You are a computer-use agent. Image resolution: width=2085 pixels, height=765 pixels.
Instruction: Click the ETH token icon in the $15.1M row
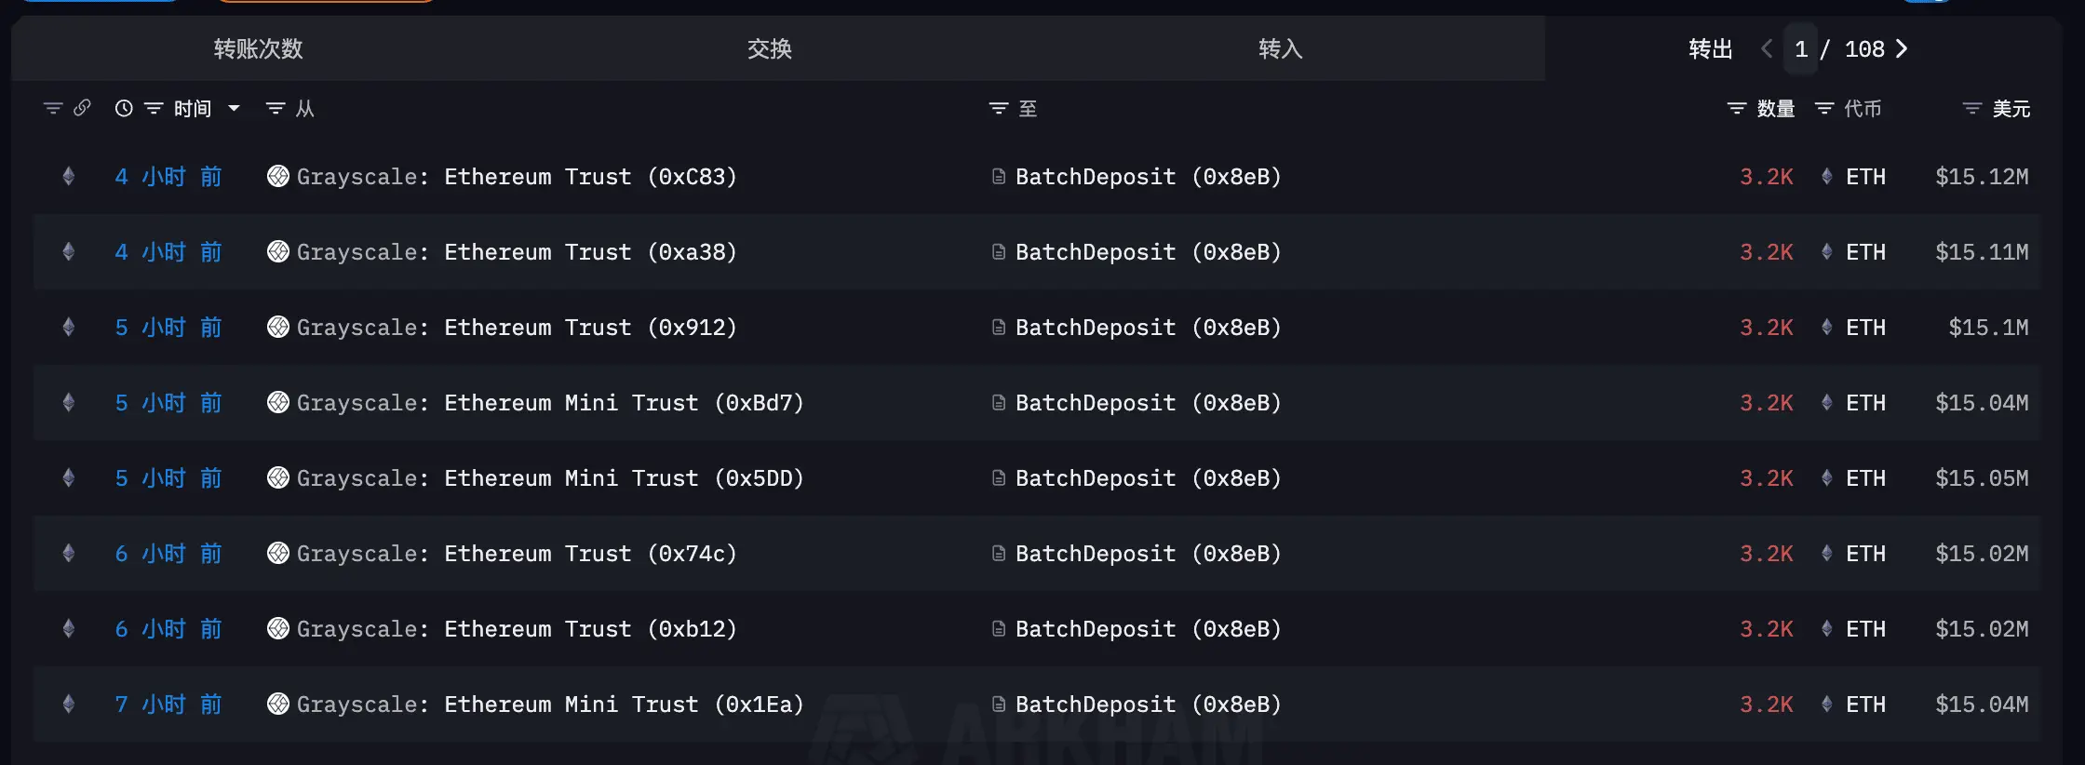[1826, 327]
